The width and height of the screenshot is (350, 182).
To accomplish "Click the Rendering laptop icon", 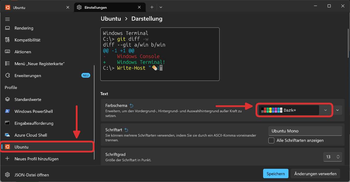I will coord(8,28).
